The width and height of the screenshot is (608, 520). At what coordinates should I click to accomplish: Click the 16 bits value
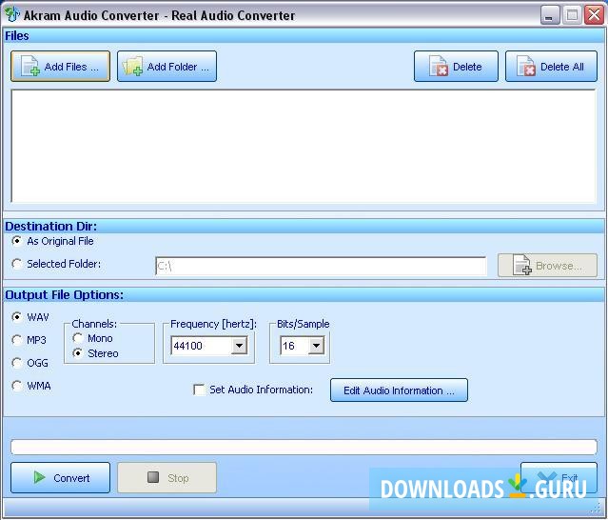288,346
